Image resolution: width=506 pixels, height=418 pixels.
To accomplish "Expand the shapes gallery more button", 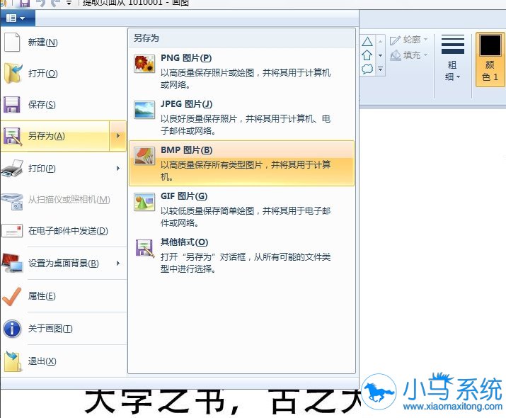I will pos(381,69).
